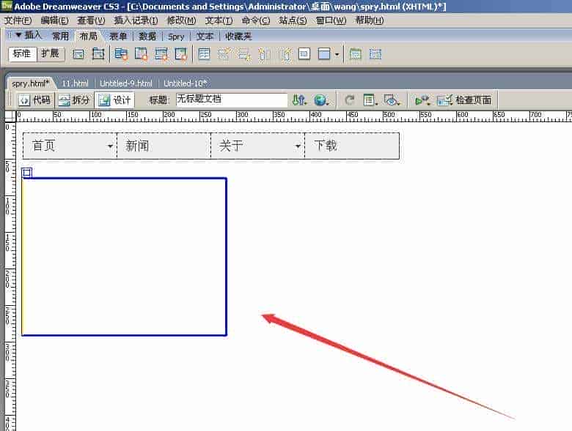This screenshot has height=431, width=572.
Task: Click the Layout Table icon
Action: [x=356, y=54]
